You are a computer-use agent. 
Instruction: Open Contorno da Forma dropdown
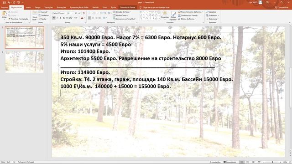click(x=188, y=15)
